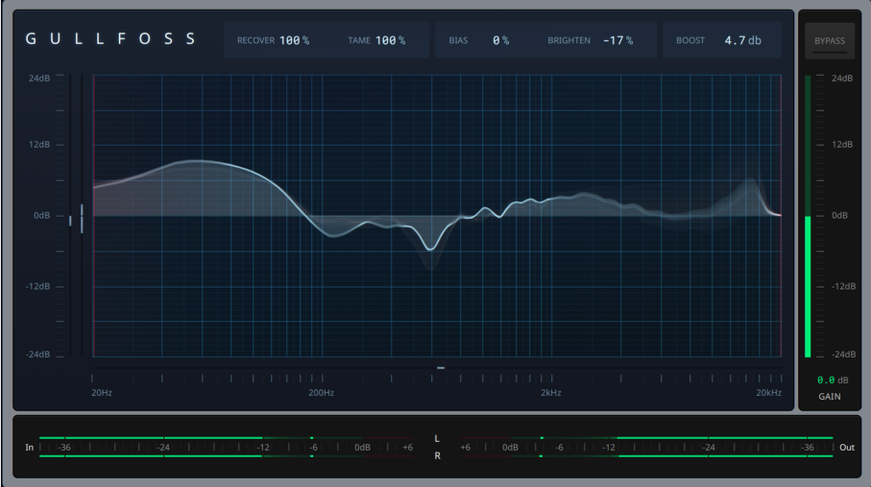871x487 pixels.
Task: Click the In meter label
Action: click(30, 447)
